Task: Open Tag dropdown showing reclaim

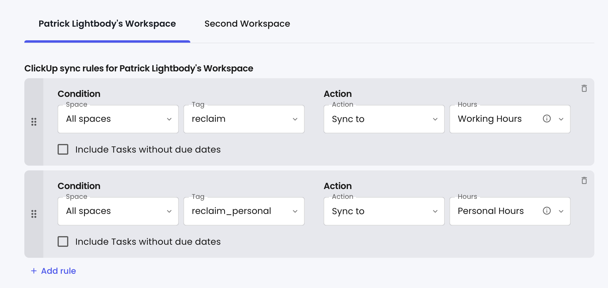Action: [x=244, y=119]
